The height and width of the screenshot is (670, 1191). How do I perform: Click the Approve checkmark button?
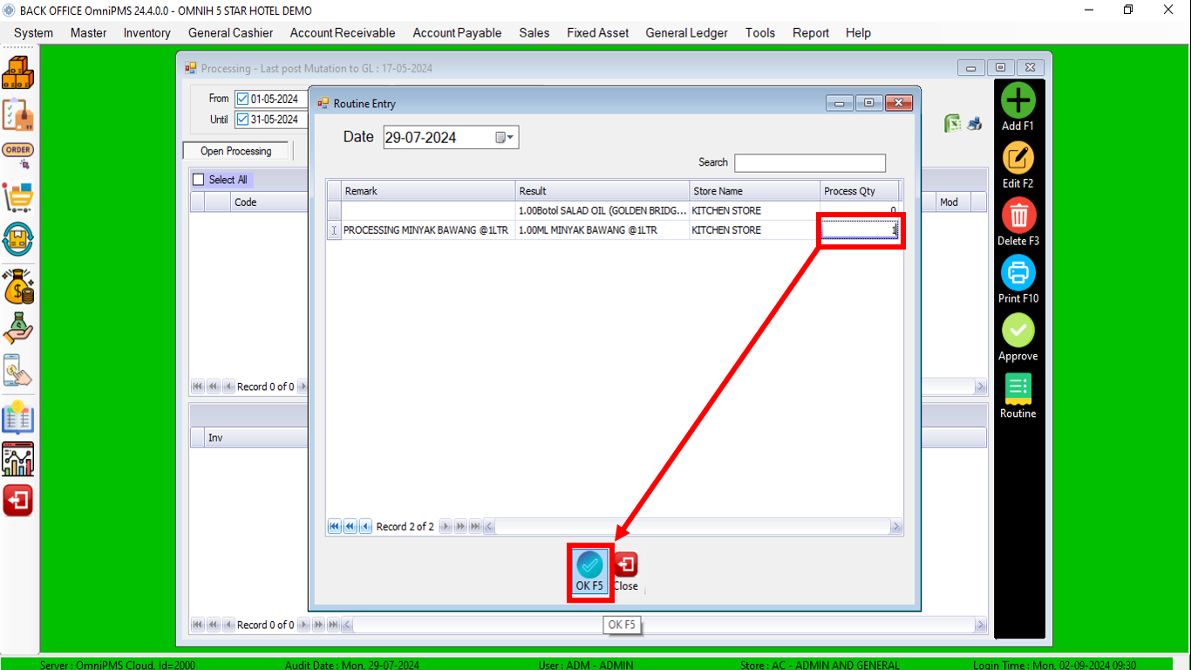(x=1017, y=338)
